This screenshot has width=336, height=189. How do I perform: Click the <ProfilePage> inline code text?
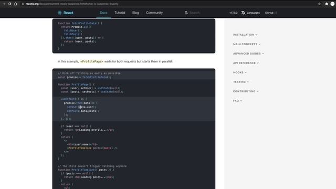[x=91, y=61]
